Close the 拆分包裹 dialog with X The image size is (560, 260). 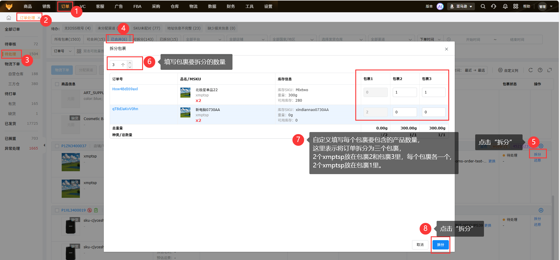[447, 49]
